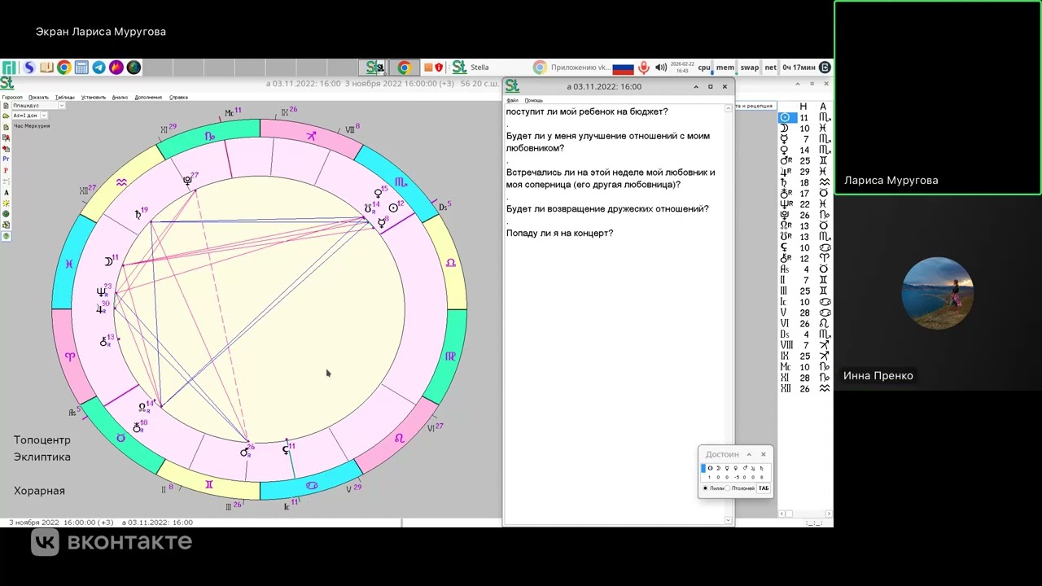Click the green question mark help icon
The height and width of the screenshot is (586, 1042).
point(7,236)
